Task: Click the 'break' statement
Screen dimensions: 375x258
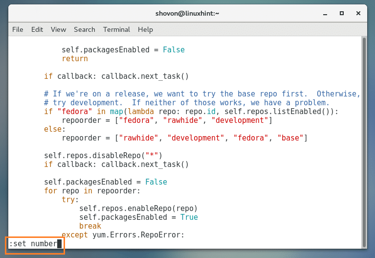Action: click(90, 226)
